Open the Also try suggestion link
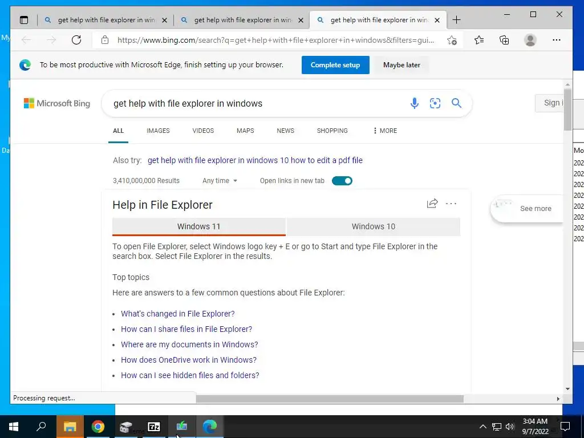The height and width of the screenshot is (438, 584). pyautogui.click(x=255, y=160)
